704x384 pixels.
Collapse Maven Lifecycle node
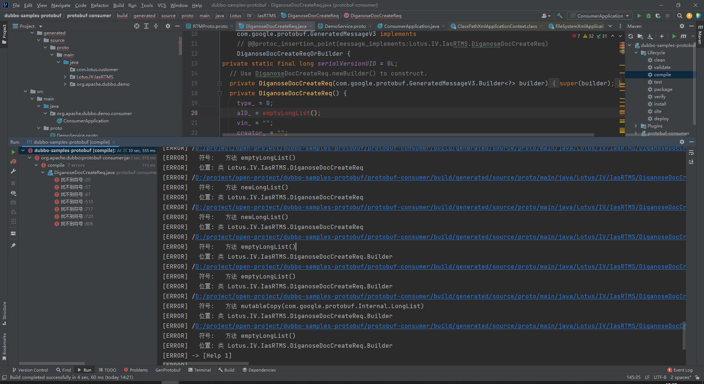[636, 53]
